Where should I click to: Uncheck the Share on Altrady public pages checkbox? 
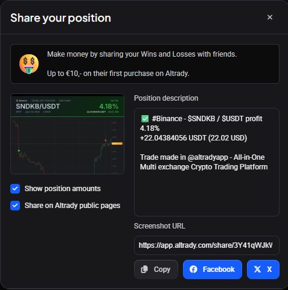pyautogui.click(x=15, y=206)
